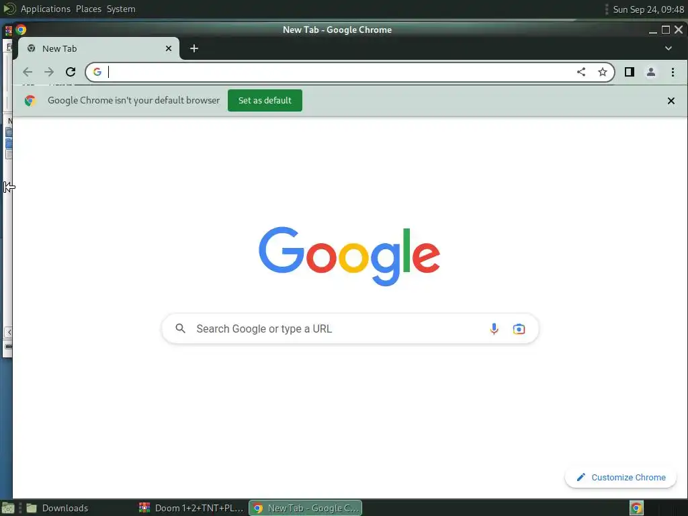Click the Chrome icon in the window title bar
Image resolution: width=688 pixels, height=516 pixels.
[21, 30]
